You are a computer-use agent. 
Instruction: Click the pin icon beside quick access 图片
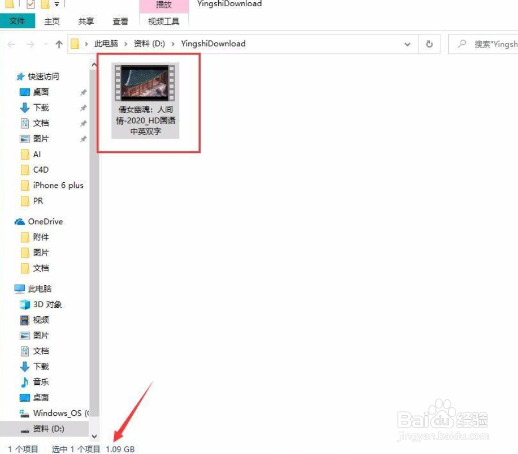pyautogui.click(x=83, y=139)
